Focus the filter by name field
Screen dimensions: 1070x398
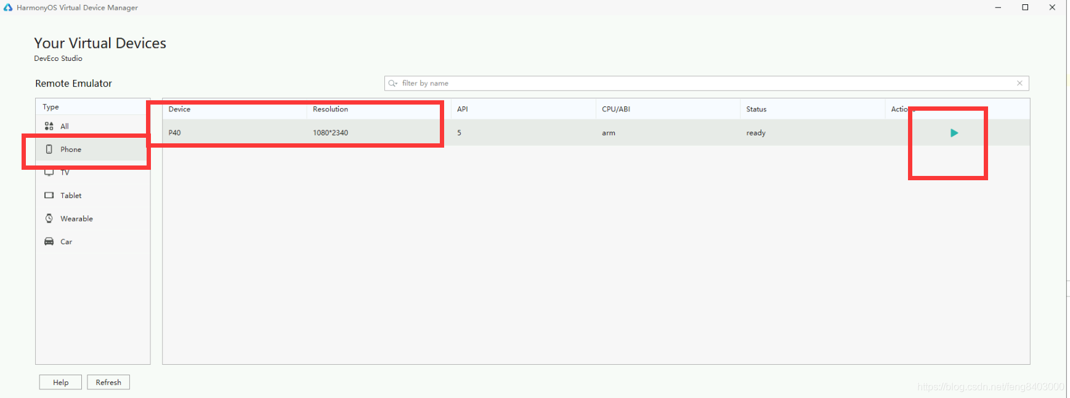[707, 83]
